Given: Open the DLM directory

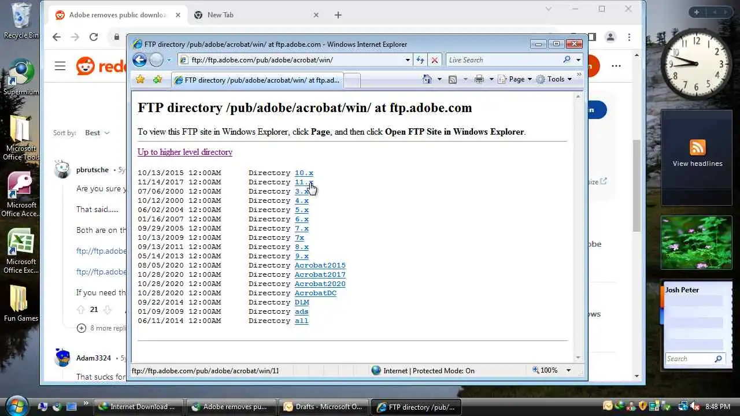Looking at the screenshot, I should (302, 302).
